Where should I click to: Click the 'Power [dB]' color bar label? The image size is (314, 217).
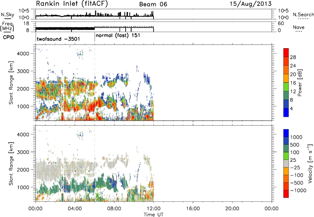[x=299, y=83]
